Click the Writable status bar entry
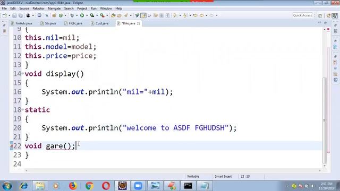 pos(193,177)
